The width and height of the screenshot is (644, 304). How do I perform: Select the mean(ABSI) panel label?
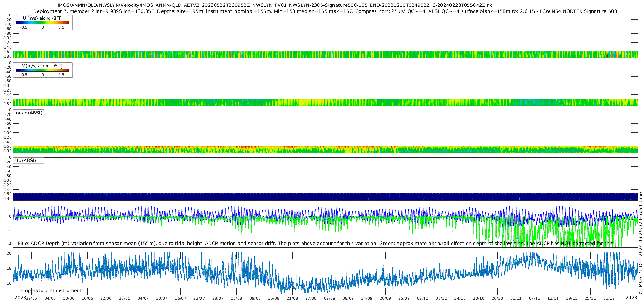(28, 113)
